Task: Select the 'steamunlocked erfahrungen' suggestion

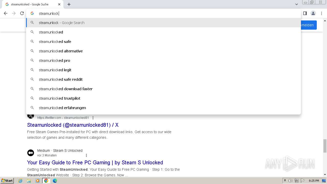Action: click(163, 108)
